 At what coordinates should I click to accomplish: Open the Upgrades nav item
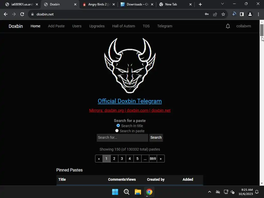[x=97, y=26]
